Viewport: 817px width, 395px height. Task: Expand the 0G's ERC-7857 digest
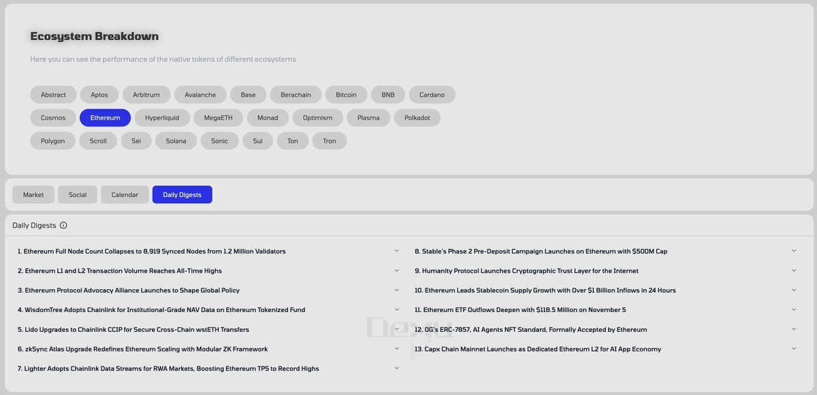(x=794, y=329)
